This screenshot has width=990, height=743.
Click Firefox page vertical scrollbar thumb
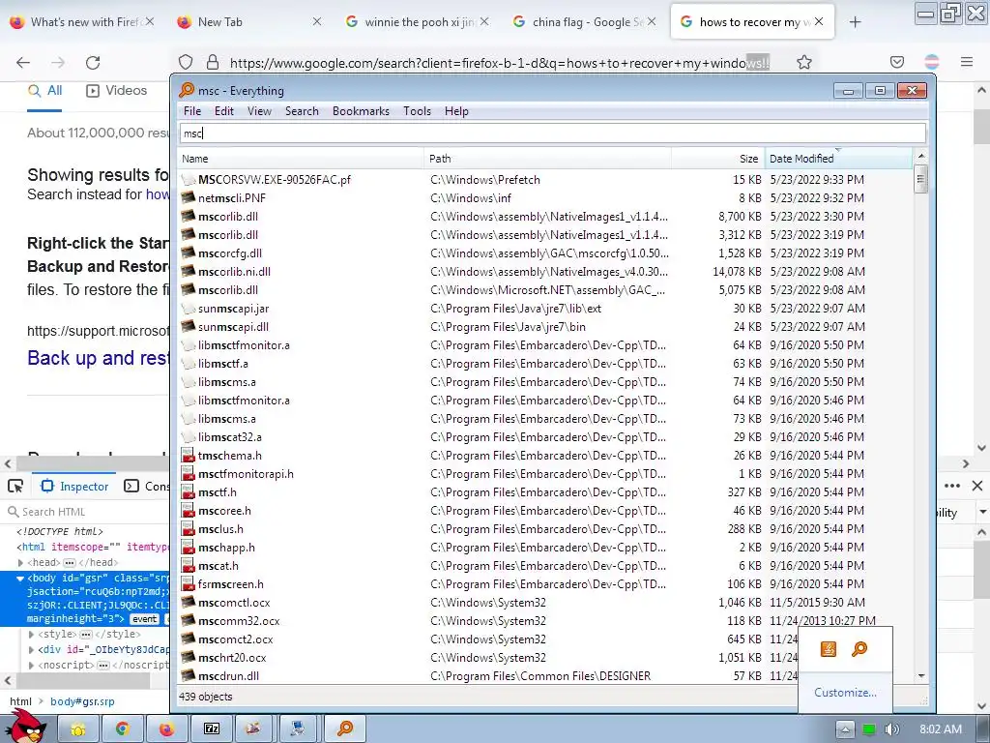click(981, 127)
